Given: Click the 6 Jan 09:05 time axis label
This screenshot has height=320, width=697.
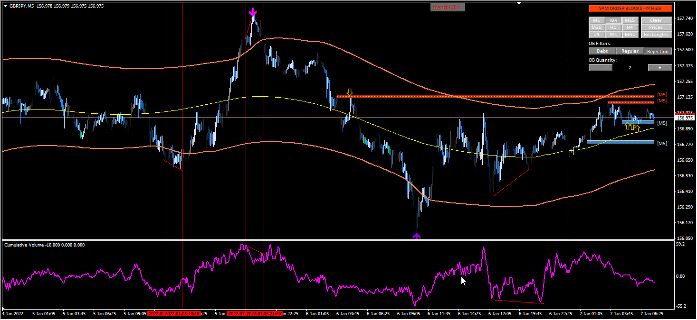Looking at the screenshot, I should [x=409, y=313].
